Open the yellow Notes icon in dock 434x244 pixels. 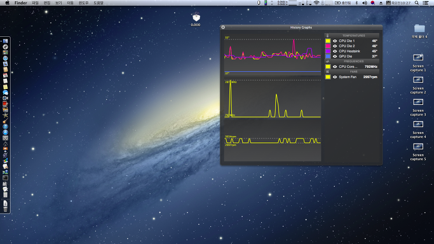5,87
